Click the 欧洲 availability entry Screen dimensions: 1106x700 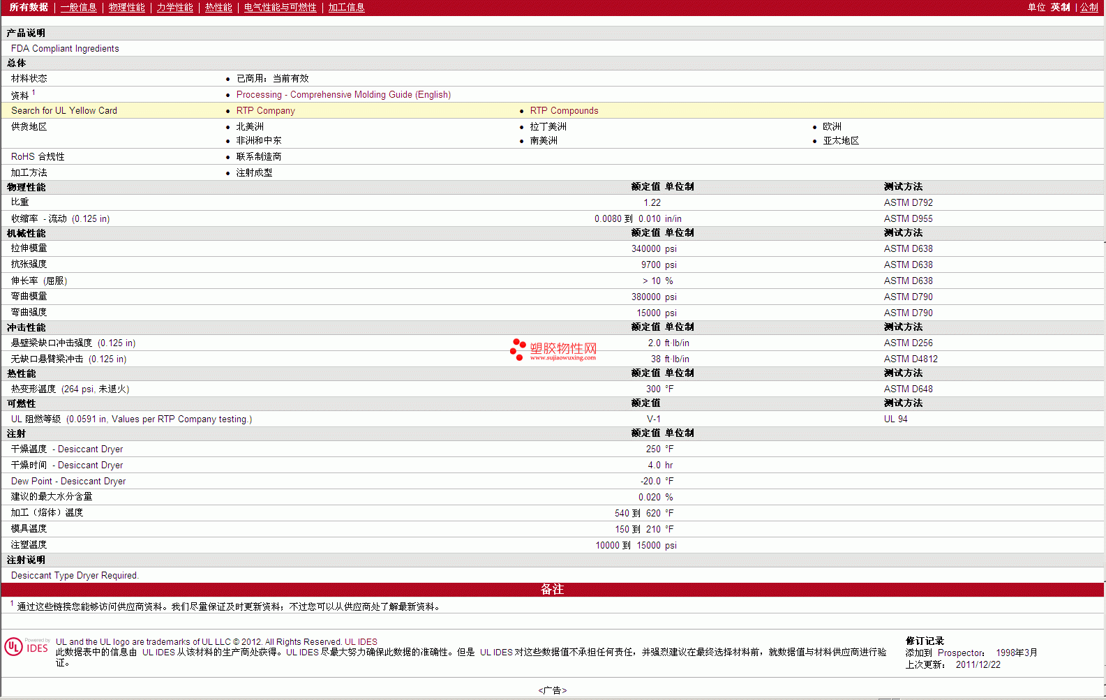coord(832,127)
